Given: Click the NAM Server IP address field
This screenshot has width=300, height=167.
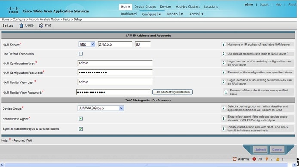Looking at the screenshot, I should (x=115, y=44).
